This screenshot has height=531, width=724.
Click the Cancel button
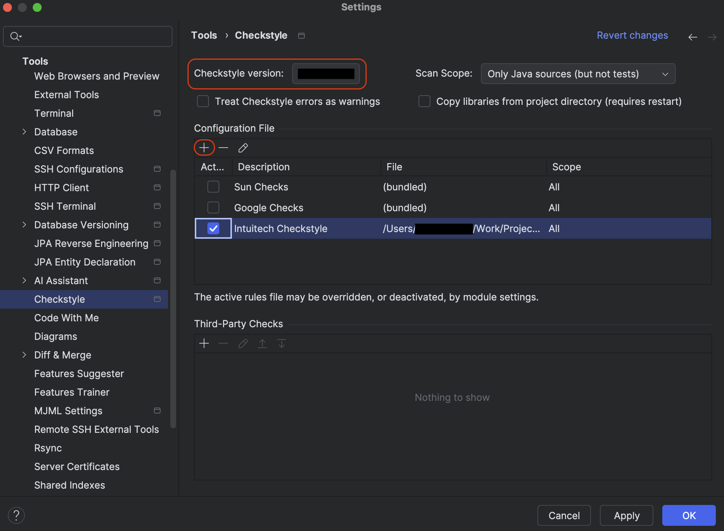pyautogui.click(x=564, y=515)
